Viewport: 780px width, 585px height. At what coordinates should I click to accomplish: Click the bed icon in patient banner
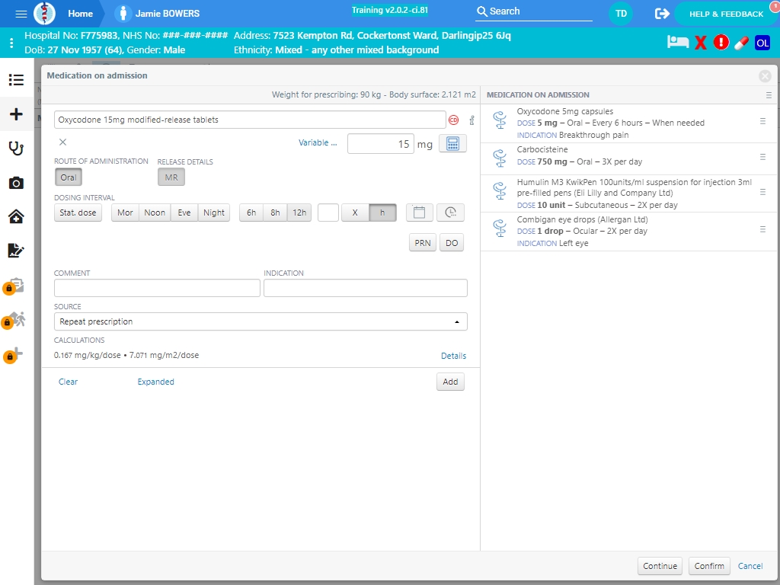pos(677,43)
